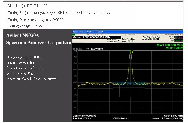
Task: Click the Trig: Free Run label
Action: [128, 39]
